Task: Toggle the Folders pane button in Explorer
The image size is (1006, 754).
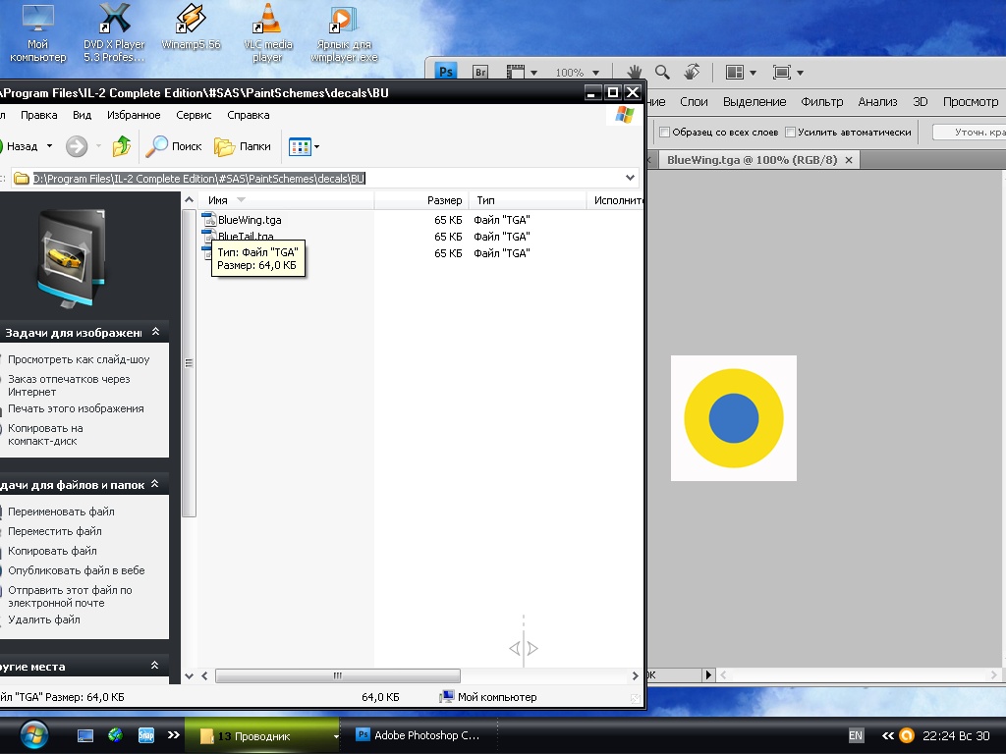Action: [243, 146]
